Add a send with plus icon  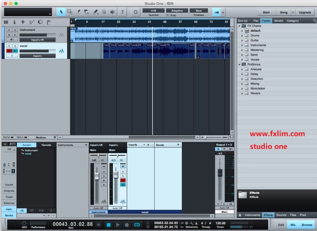[178, 145]
